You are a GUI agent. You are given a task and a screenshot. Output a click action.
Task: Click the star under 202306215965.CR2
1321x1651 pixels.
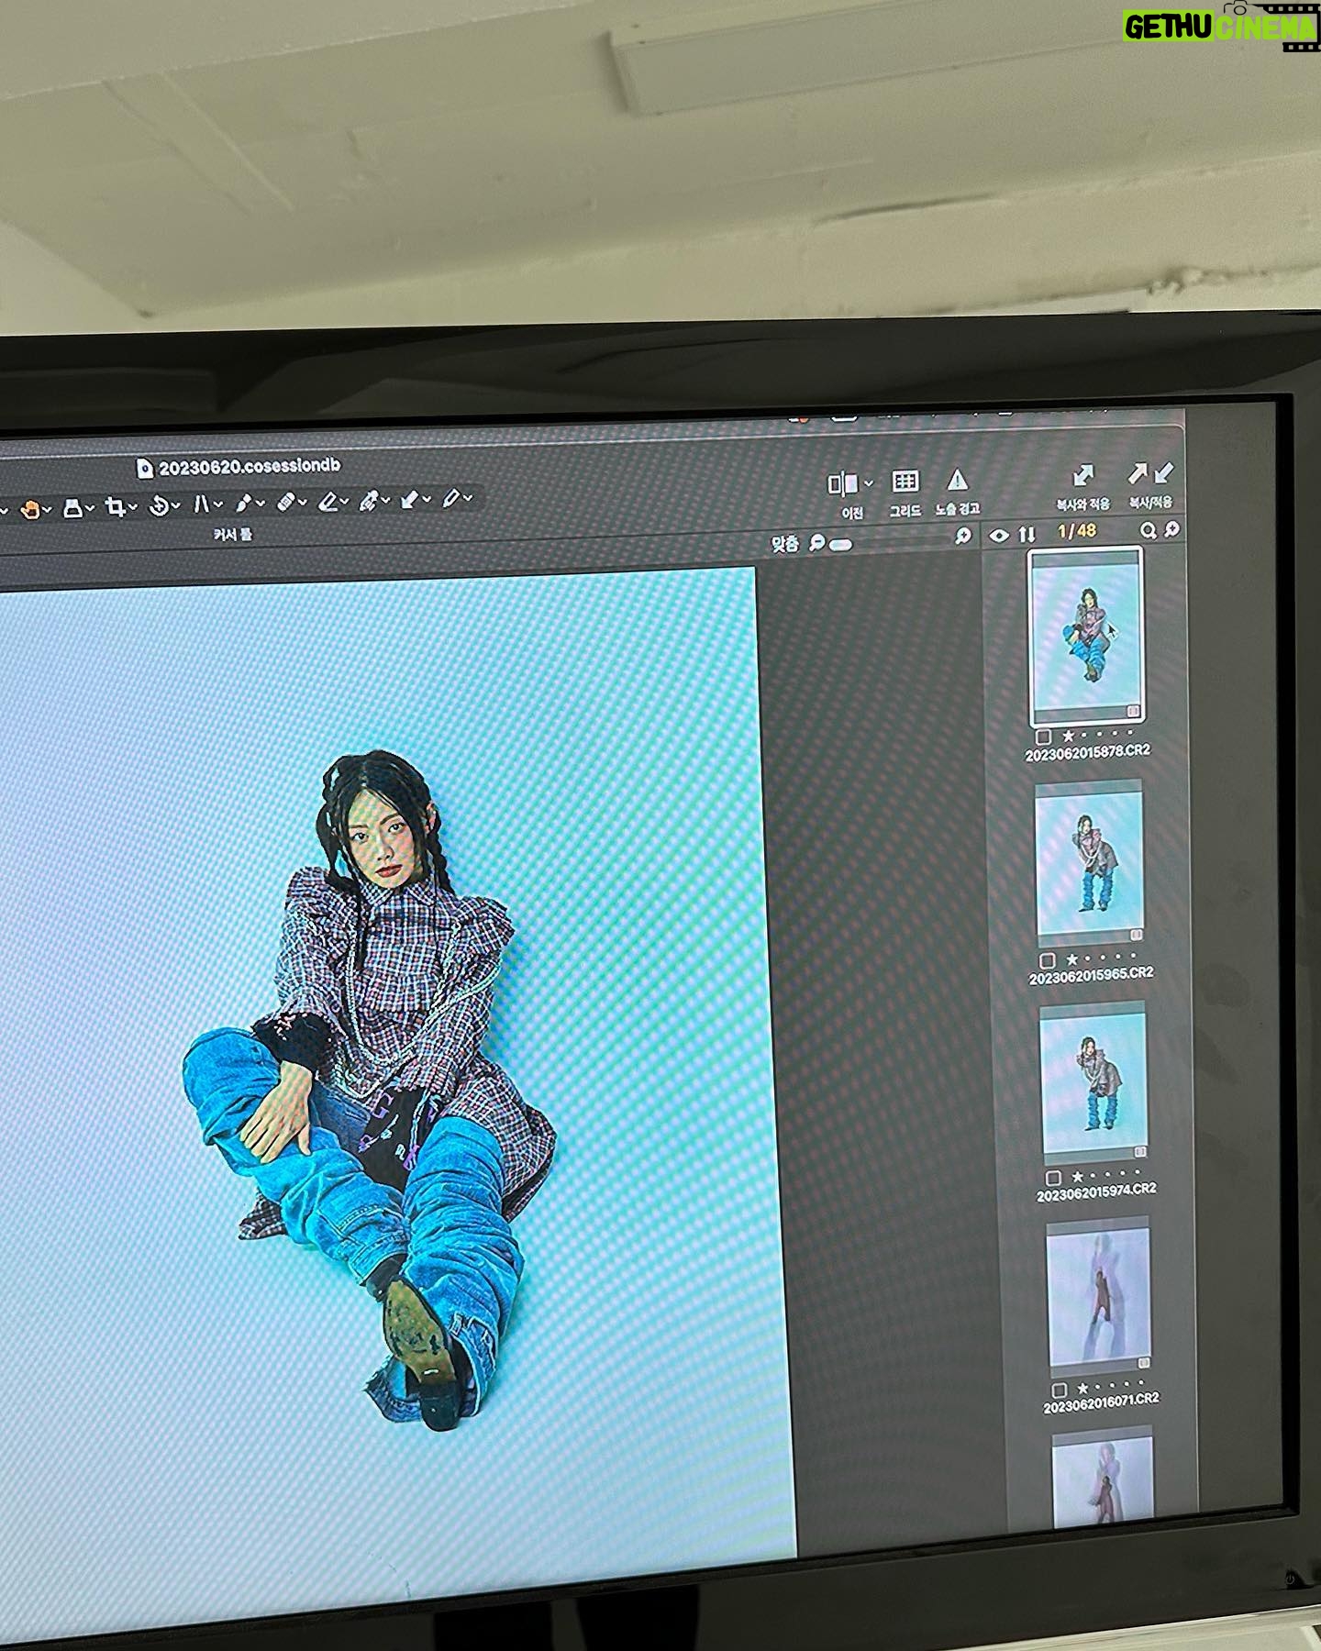coord(1072,959)
